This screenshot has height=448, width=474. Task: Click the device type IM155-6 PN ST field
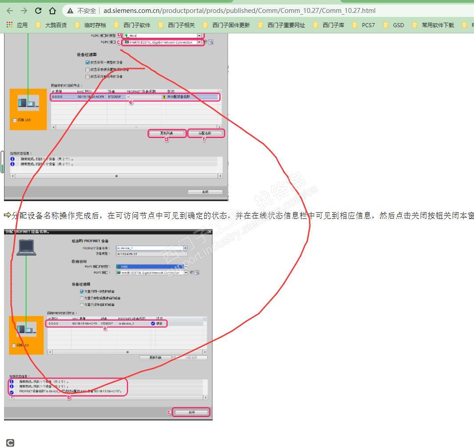[x=152, y=254]
